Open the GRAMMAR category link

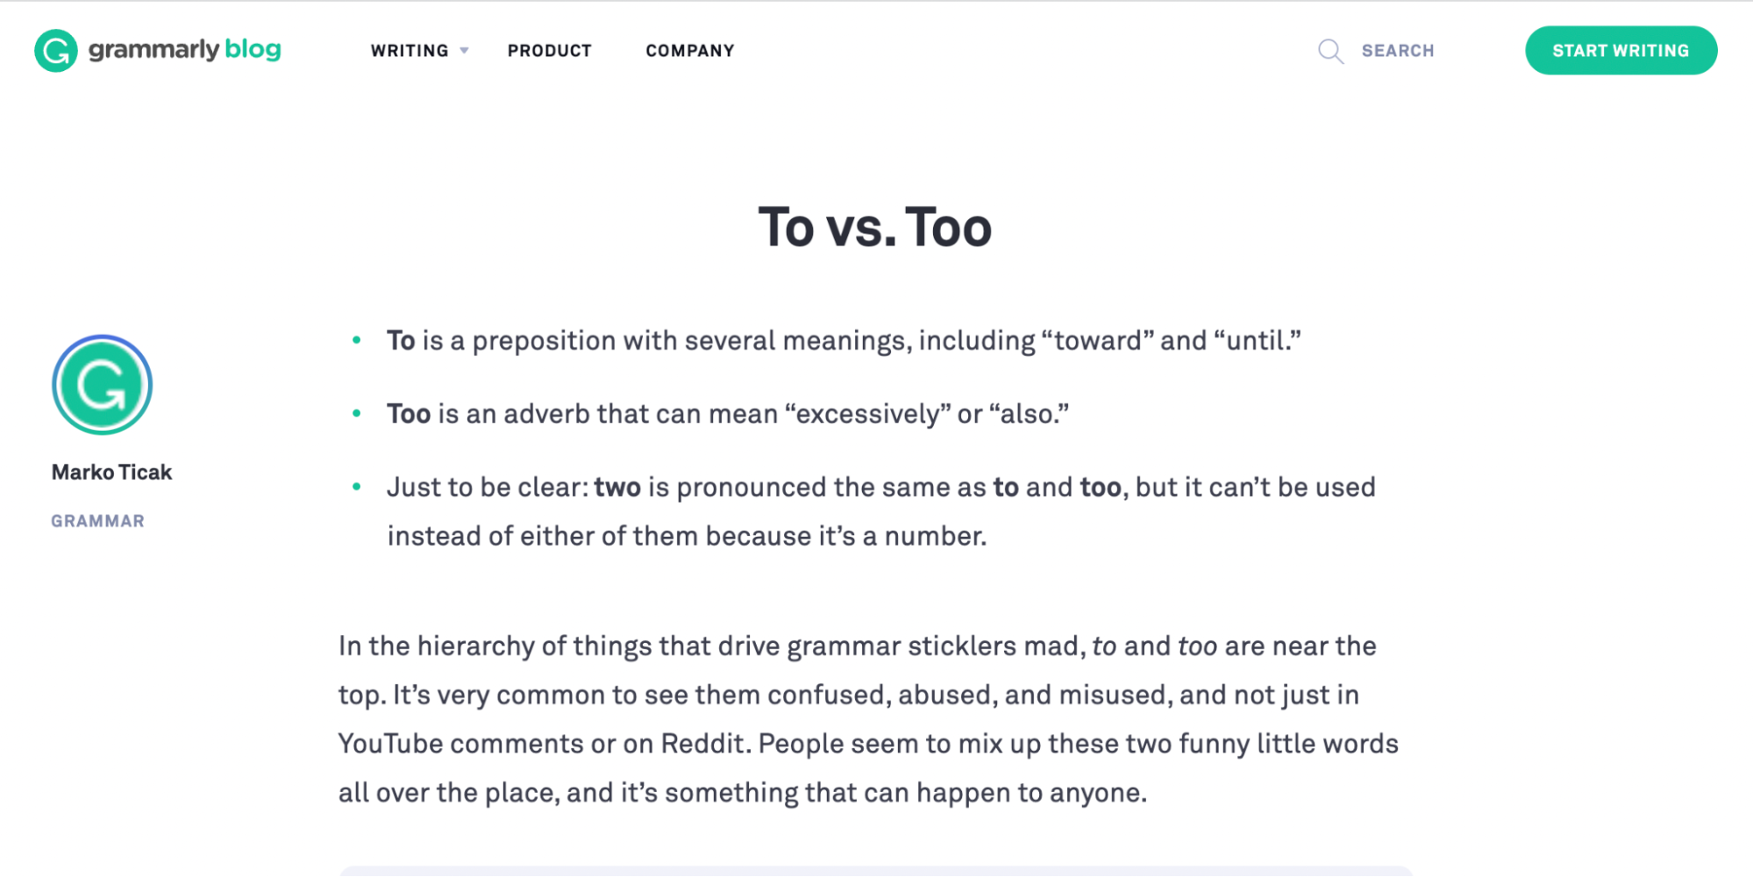[x=97, y=520]
